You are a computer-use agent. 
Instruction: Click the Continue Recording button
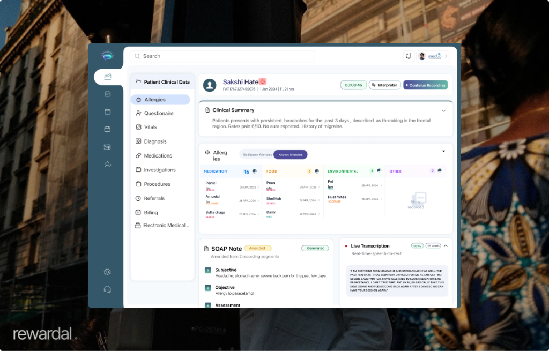pos(425,85)
